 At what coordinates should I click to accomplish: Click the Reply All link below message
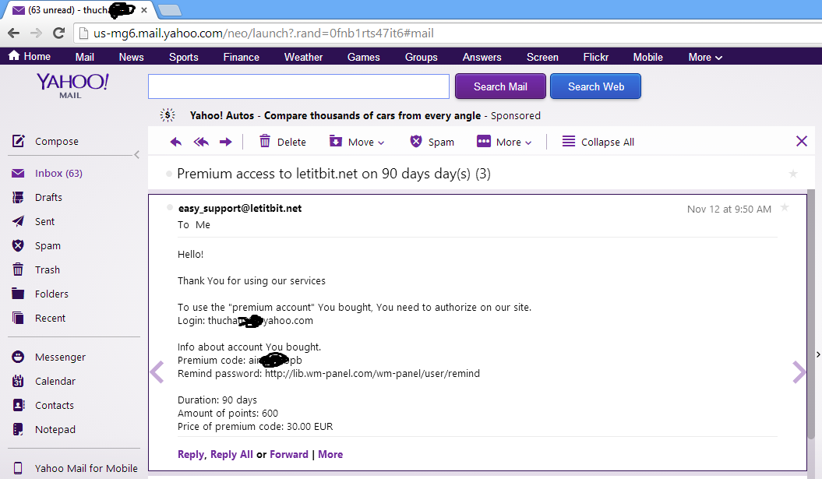point(231,454)
